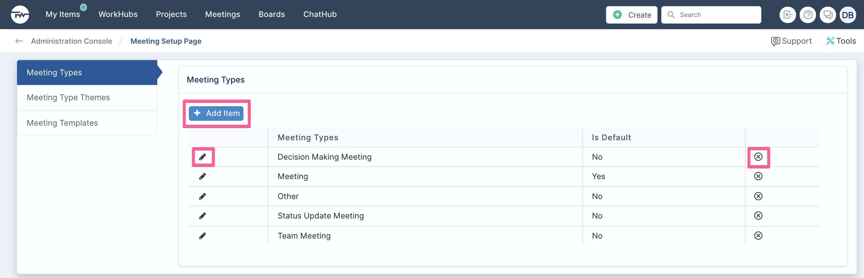Delete the Status Update Meeting type
The height and width of the screenshot is (278, 864).
[x=758, y=215]
